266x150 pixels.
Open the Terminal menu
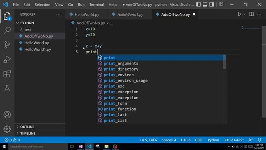96,5
